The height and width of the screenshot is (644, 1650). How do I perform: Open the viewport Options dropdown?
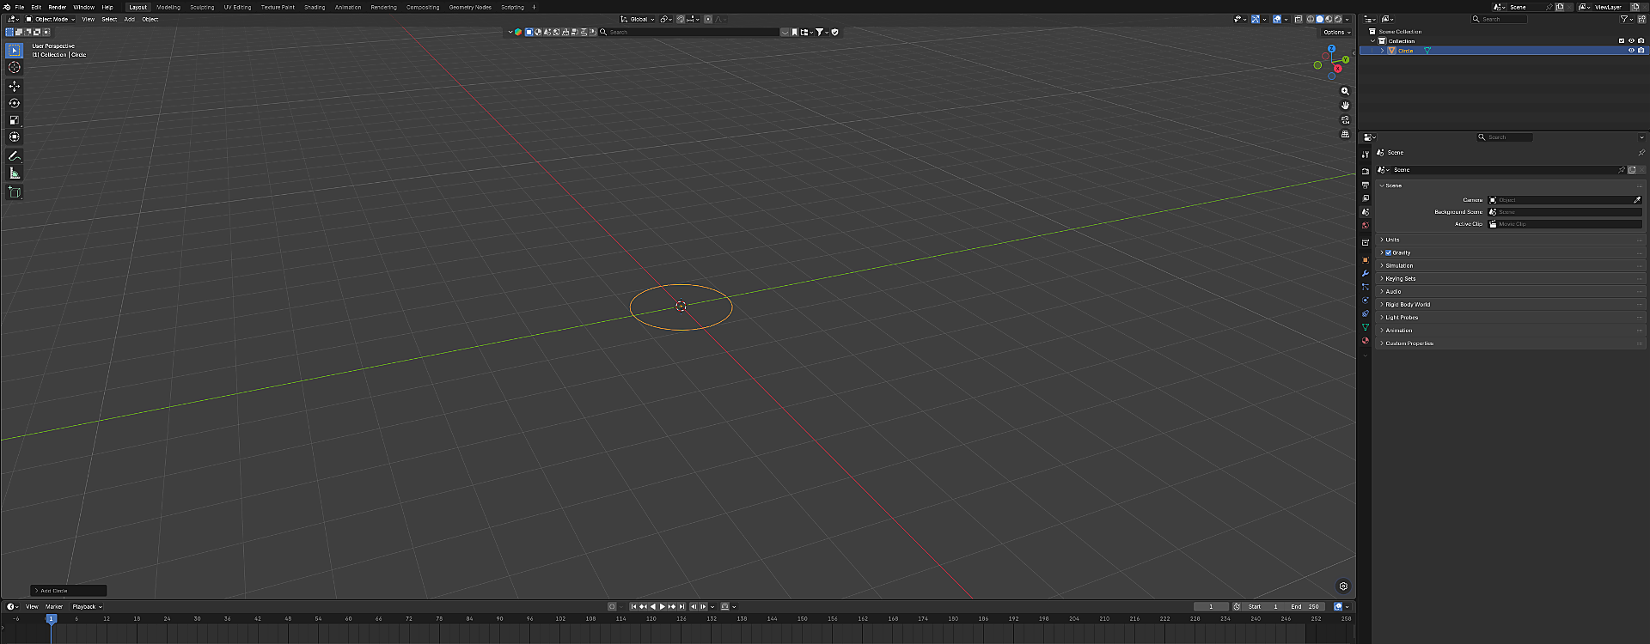click(1336, 32)
